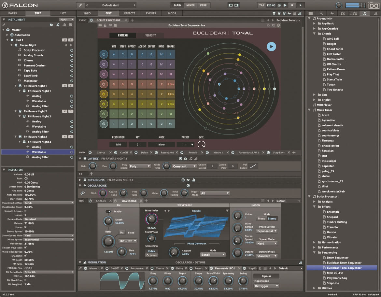Click the link chain icon beside Pitch knob
The image size is (381, 297).
point(83,193)
